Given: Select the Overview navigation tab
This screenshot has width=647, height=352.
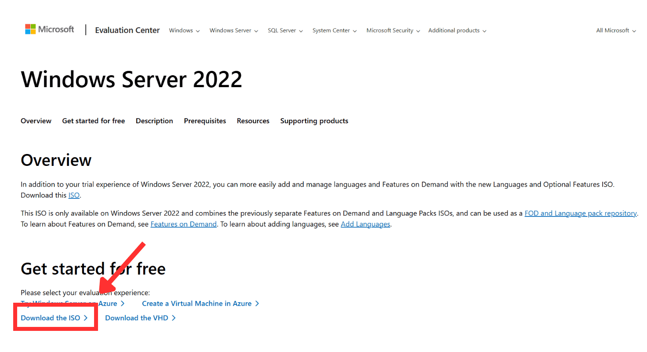Looking at the screenshot, I should (36, 121).
